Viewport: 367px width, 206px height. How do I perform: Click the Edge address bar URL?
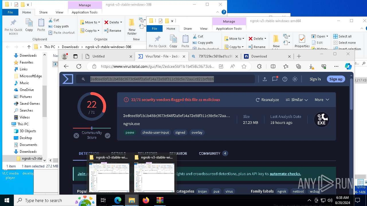(x=157, y=66)
